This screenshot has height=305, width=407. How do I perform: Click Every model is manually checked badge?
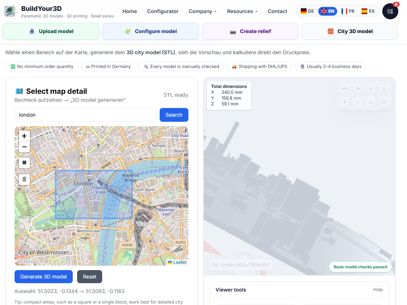[x=181, y=67]
